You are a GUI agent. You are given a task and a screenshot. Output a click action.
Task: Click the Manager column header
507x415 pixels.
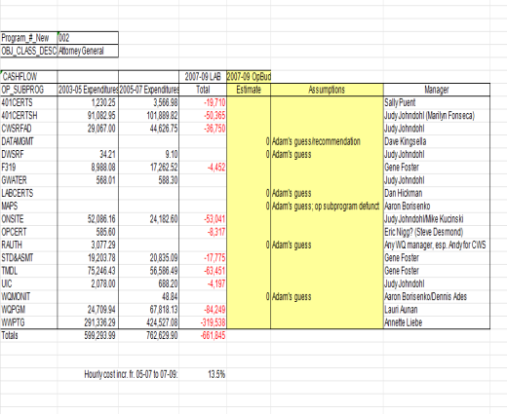437,90
